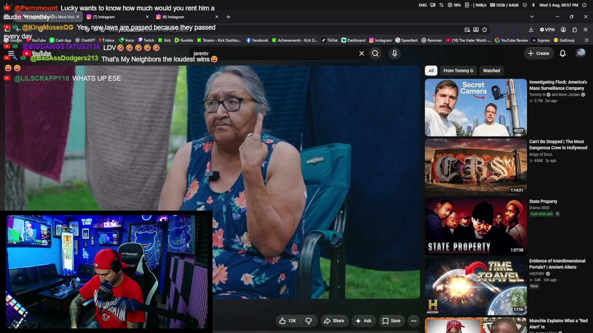Open the browser main menu
The height and width of the screenshot is (333, 593).
tap(586, 30)
